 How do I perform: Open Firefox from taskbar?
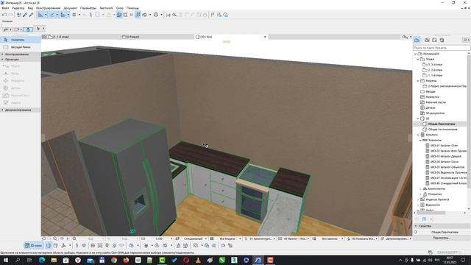click(x=126, y=260)
